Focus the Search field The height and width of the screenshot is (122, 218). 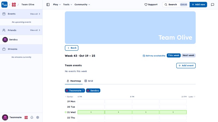click(x=176, y=5)
